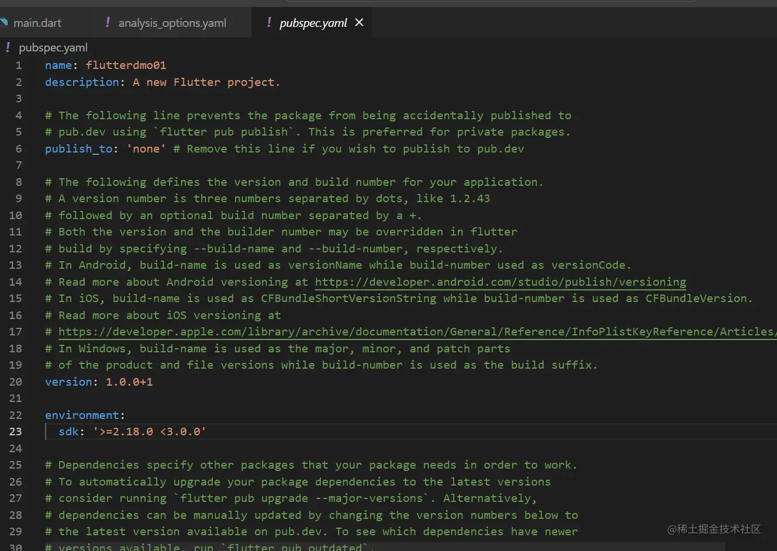Select pubspec.yaml in the breadcrumb bar
The width and height of the screenshot is (777, 551).
pyautogui.click(x=53, y=47)
